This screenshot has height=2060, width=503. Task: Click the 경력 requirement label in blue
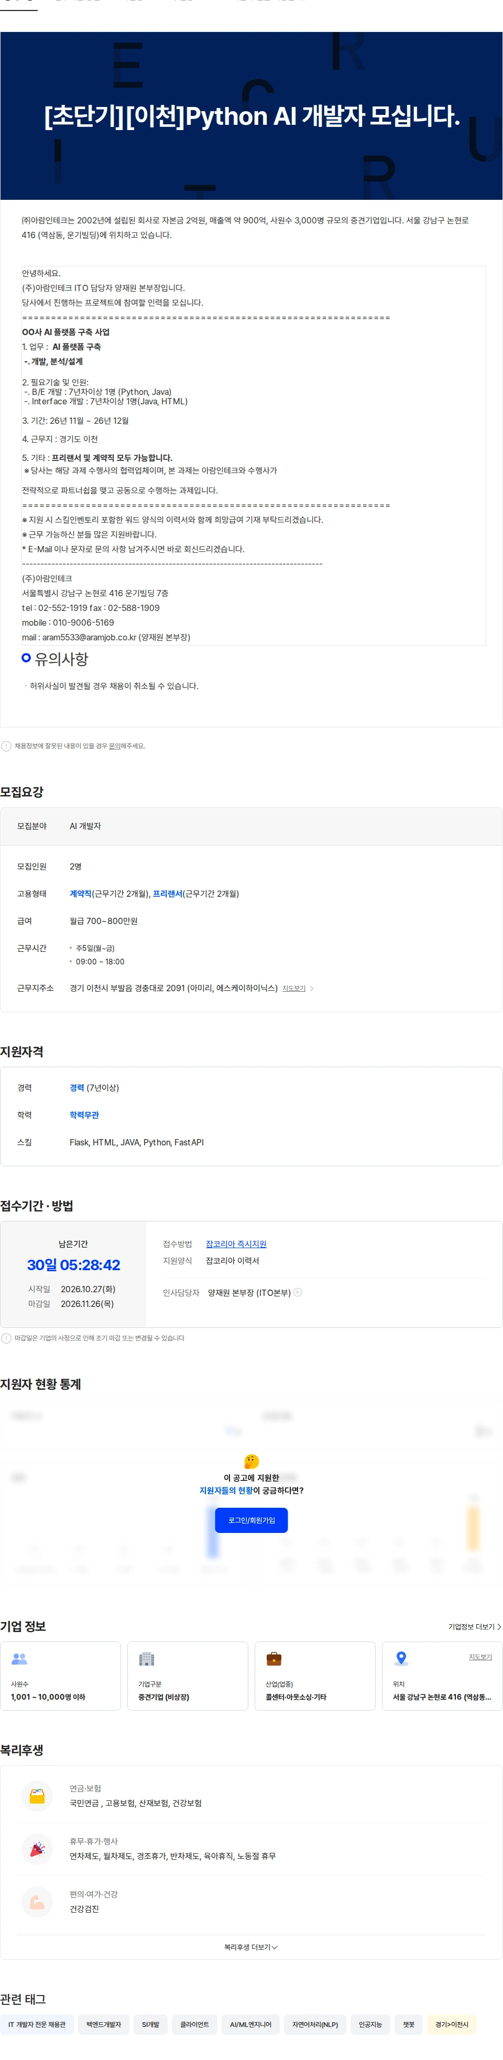tap(76, 1088)
